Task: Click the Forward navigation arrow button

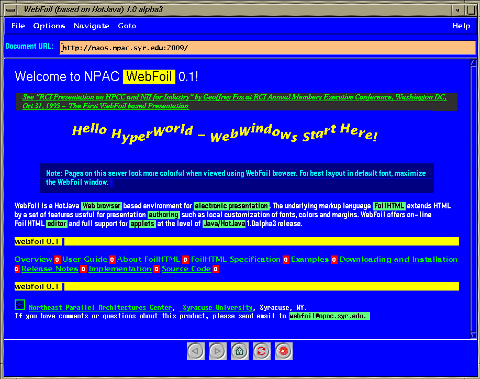Action: [x=218, y=351]
